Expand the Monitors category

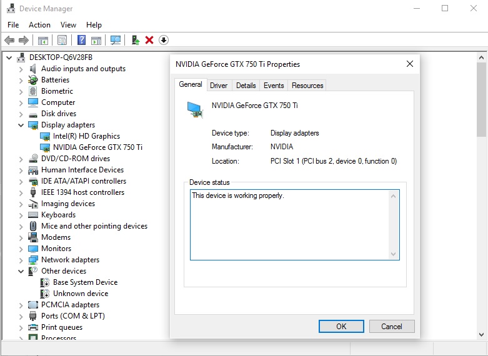click(21, 249)
